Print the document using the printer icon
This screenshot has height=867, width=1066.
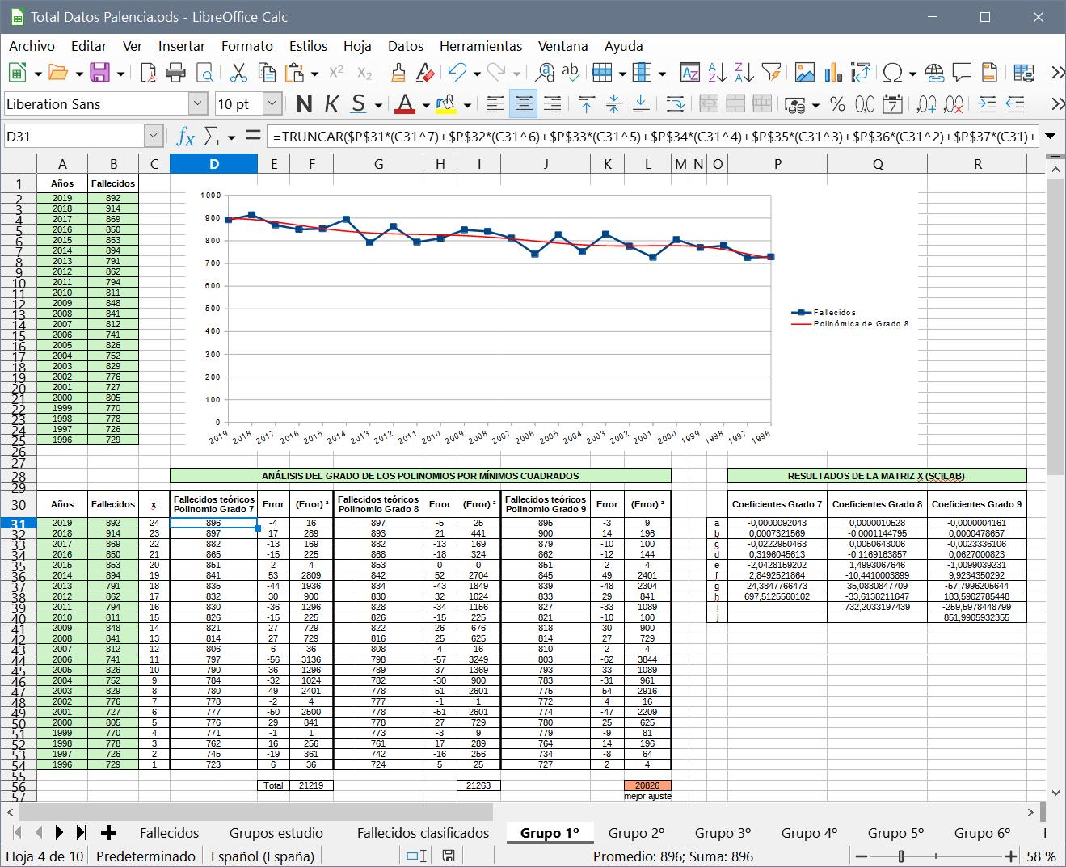pyautogui.click(x=176, y=74)
